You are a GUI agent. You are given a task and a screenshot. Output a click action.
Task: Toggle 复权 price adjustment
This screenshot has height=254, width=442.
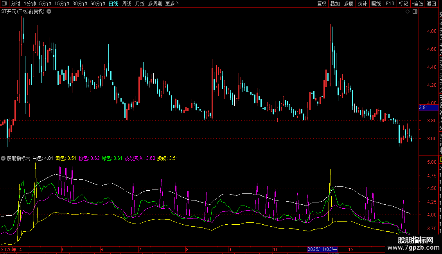coord(322,4)
